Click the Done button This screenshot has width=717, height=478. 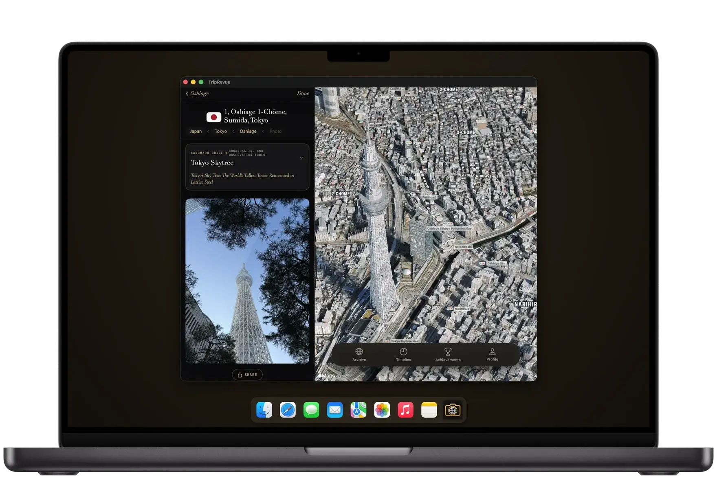pyautogui.click(x=303, y=93)
